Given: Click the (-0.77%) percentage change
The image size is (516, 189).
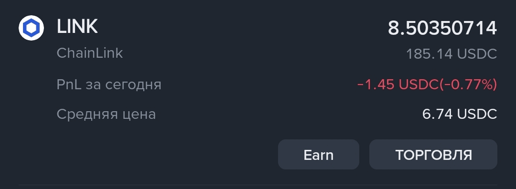Looking at the screenshot, I should (x=468, y=85).
